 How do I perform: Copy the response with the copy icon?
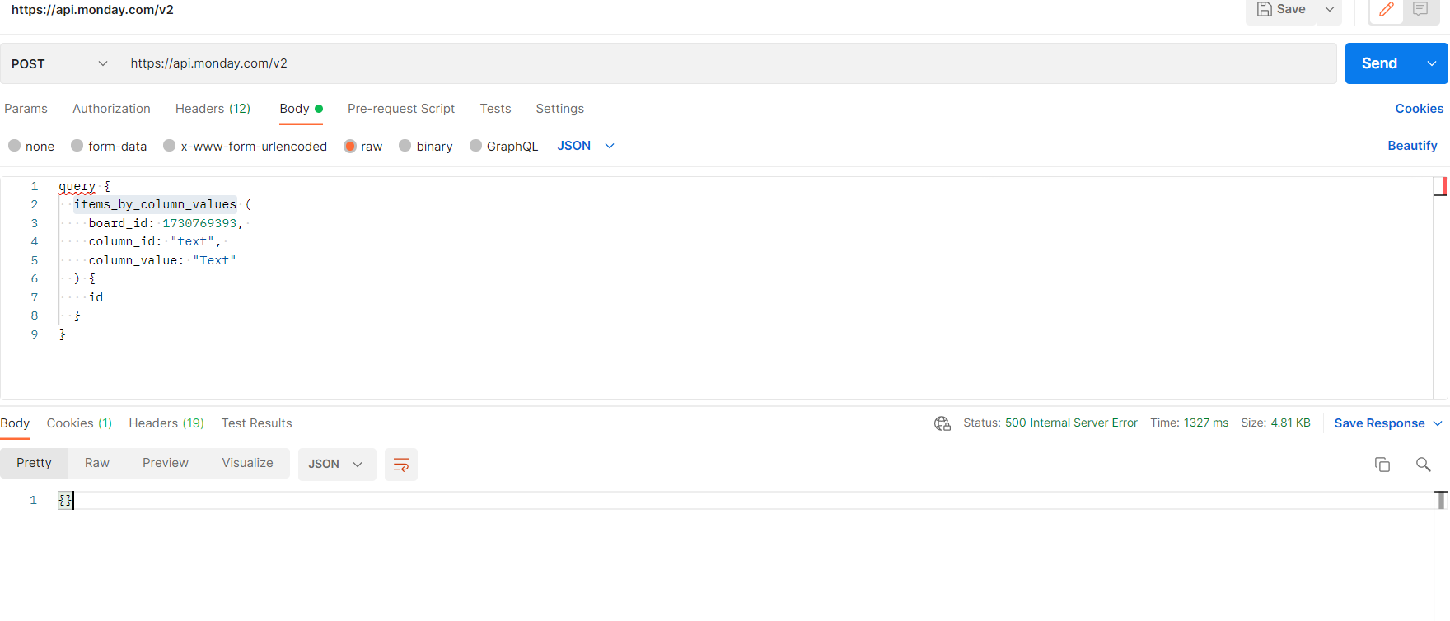[1382, 465]
